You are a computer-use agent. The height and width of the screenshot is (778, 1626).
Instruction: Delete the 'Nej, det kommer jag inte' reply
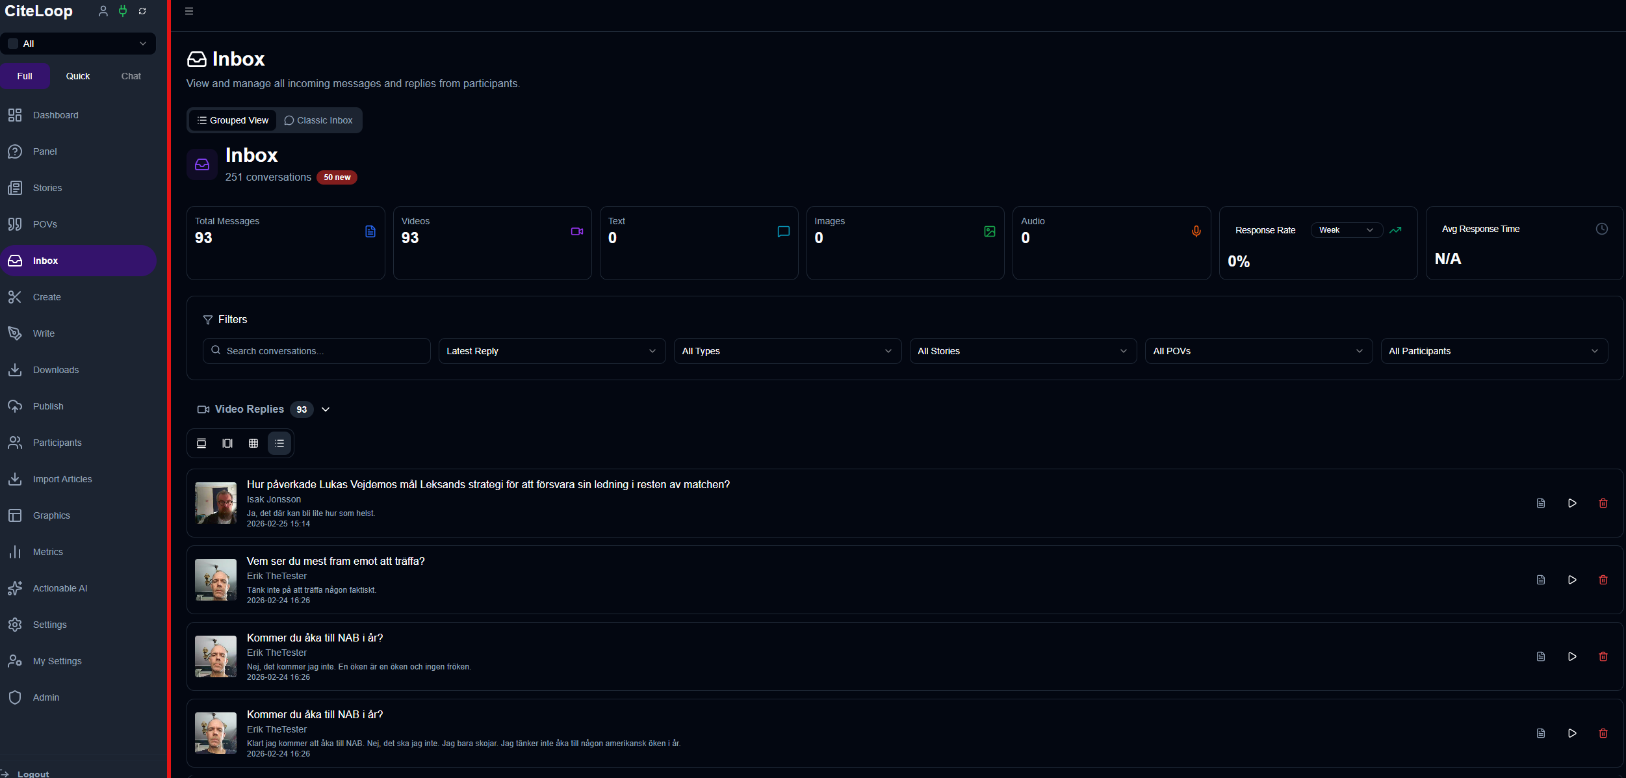1603,656
